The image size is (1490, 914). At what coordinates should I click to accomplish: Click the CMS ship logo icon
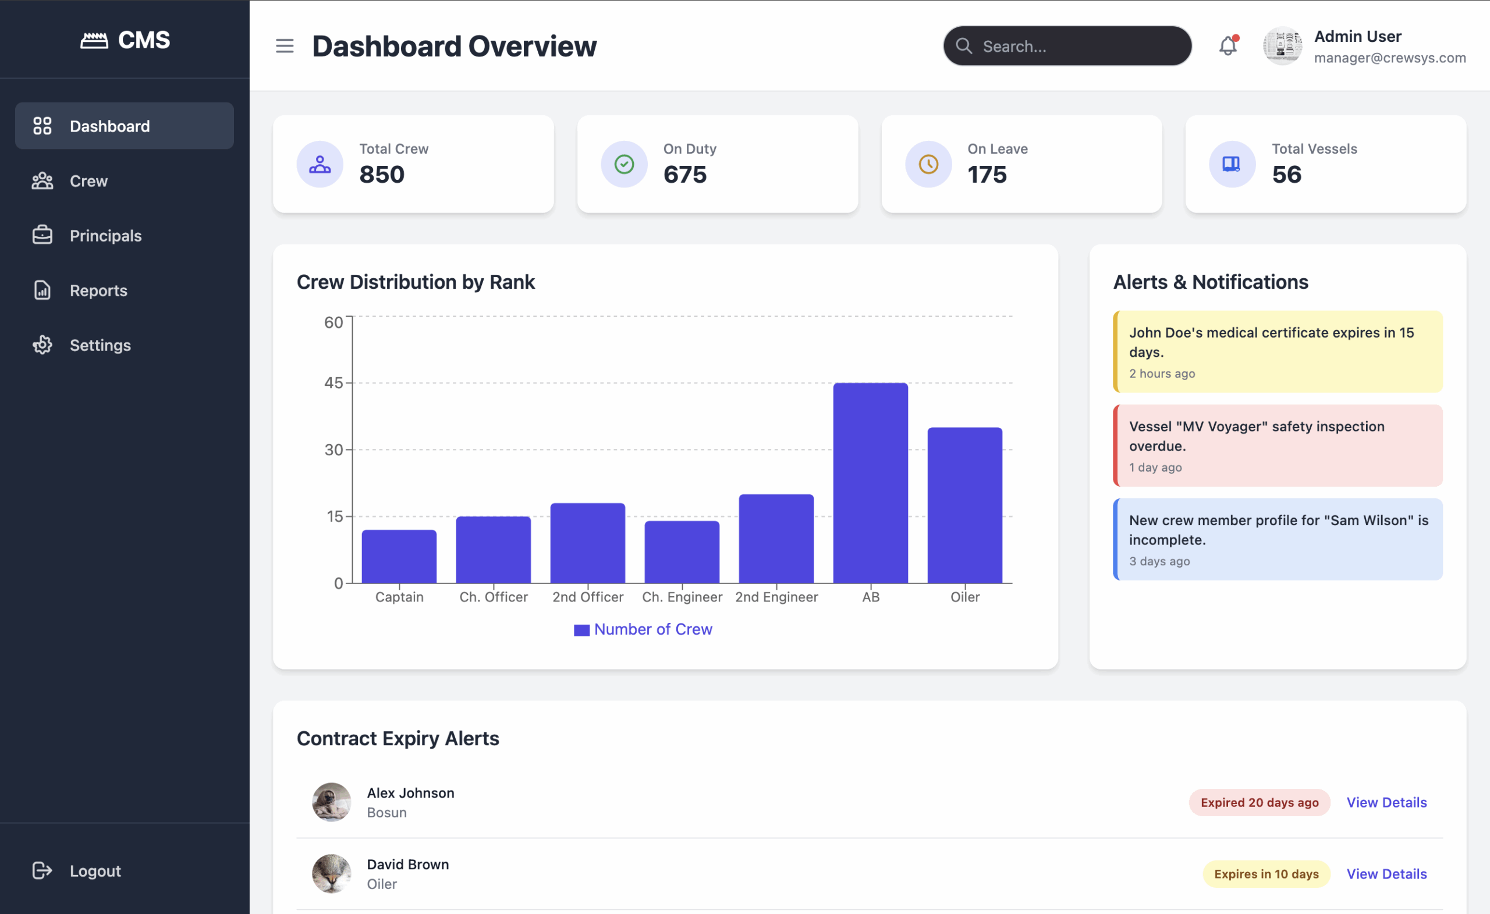pos(94,41)
